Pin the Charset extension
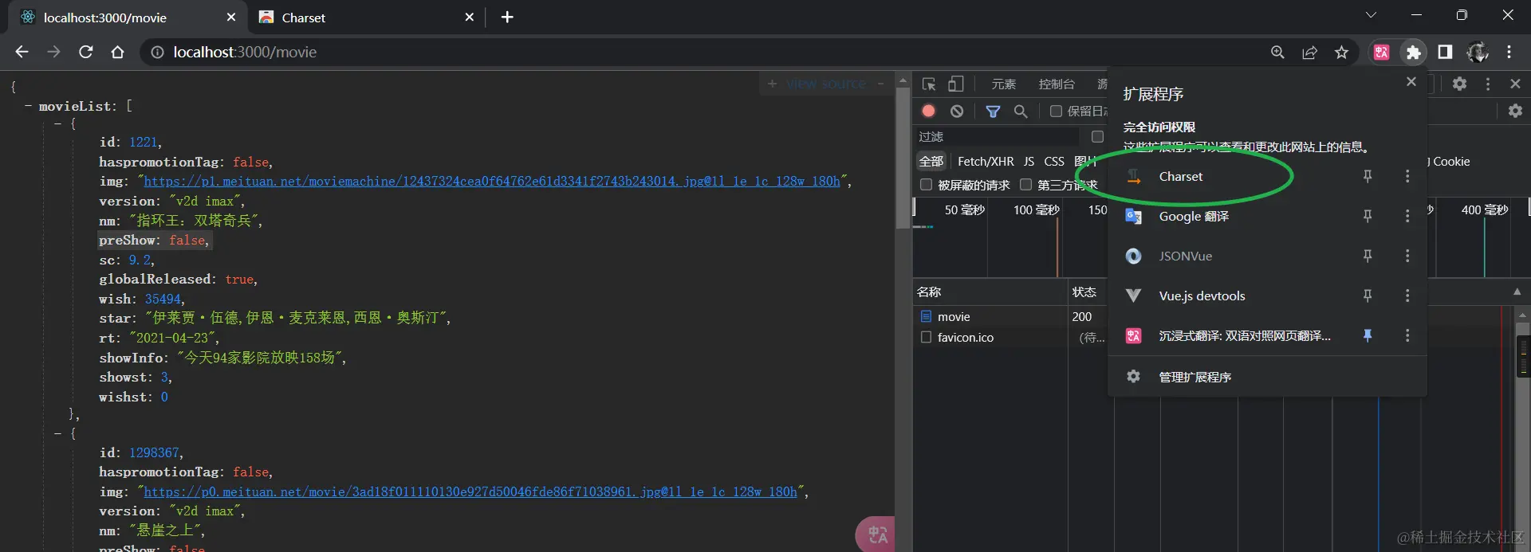The image size is (1531, 552). [x=1368, y=176]
